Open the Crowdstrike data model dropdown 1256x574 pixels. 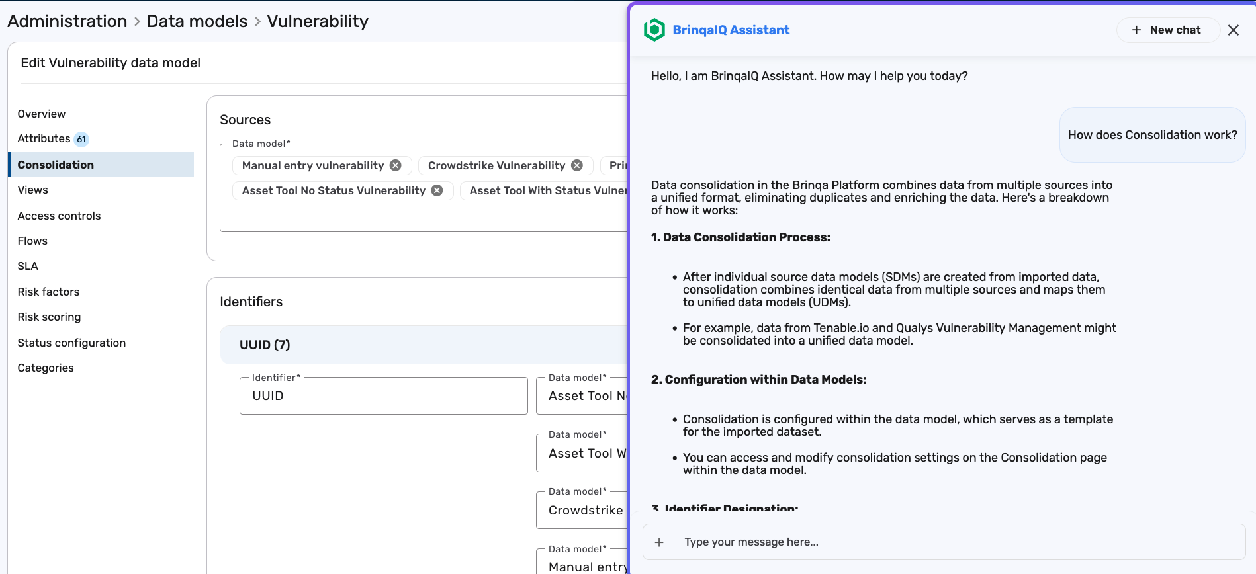coord(582,511)
